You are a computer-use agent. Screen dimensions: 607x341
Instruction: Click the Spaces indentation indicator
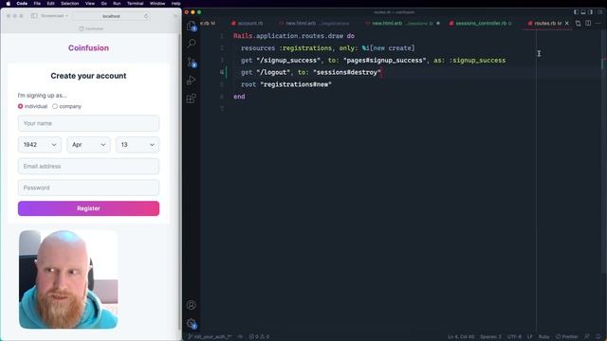click(x=490, y=337)
